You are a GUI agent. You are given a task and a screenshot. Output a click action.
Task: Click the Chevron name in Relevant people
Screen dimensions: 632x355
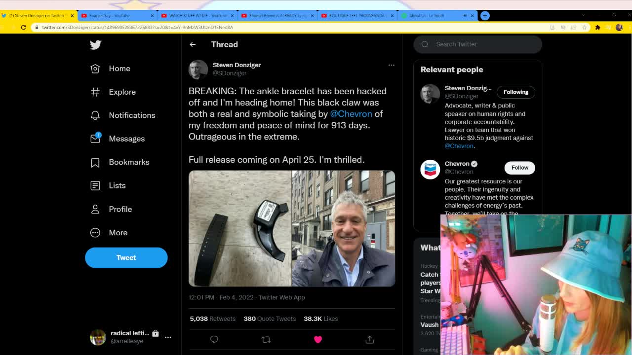pyautogui.click(x=457, y=164)
